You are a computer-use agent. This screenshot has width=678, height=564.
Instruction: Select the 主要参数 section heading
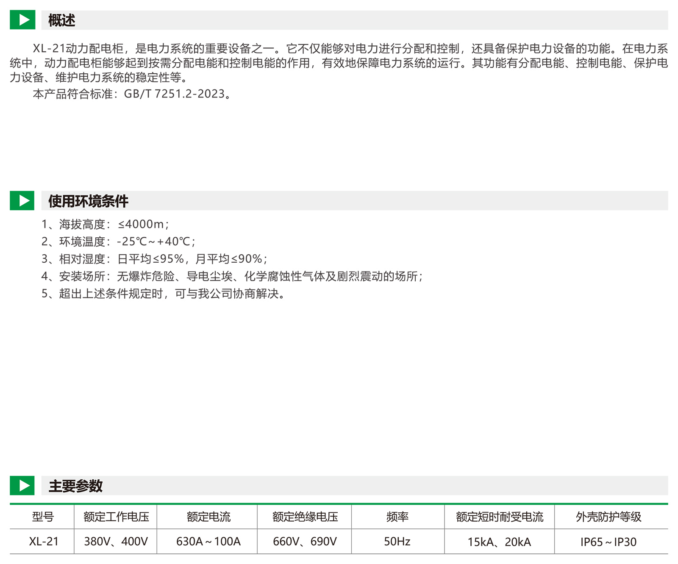75,486
